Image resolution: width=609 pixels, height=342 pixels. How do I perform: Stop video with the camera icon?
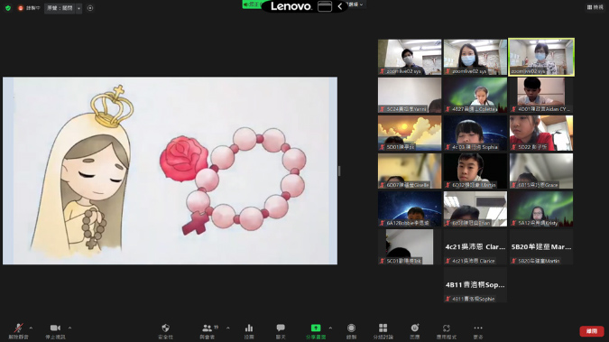[55, 331]
